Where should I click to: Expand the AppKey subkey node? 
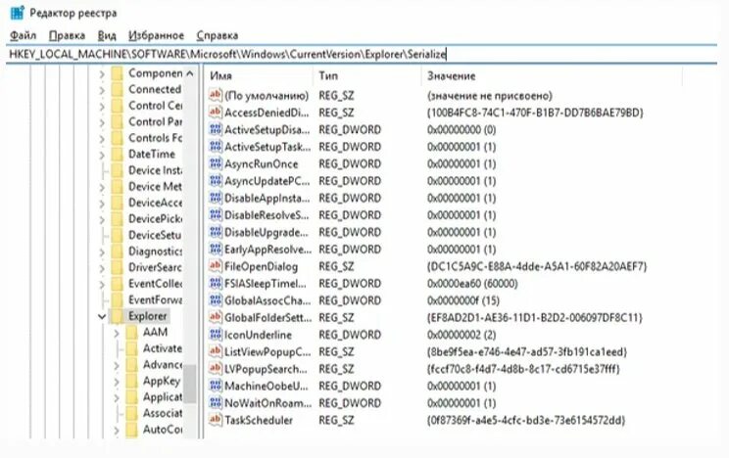(x=117, y=382)
